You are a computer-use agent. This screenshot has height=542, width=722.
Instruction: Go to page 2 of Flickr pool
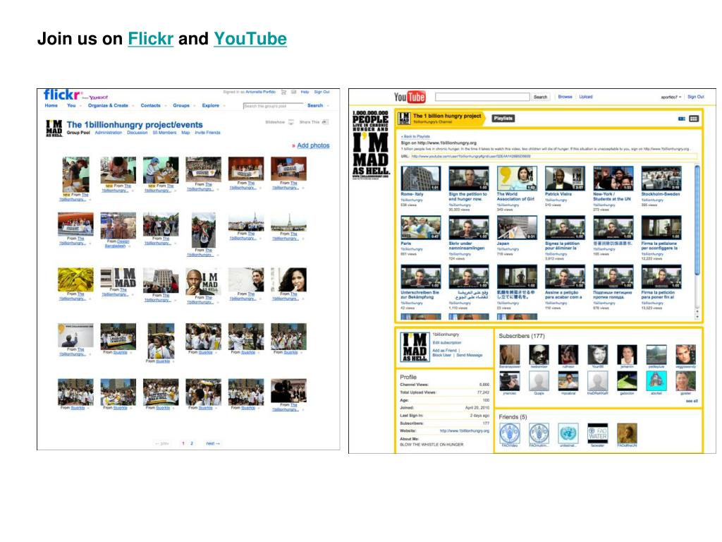point(192,443)
